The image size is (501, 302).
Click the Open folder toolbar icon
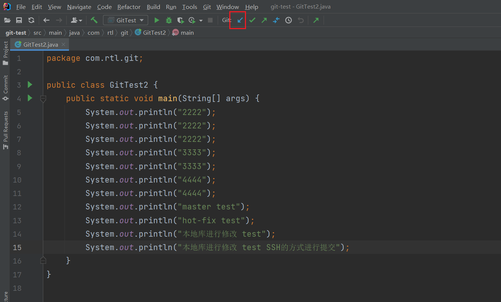[7, 20]
